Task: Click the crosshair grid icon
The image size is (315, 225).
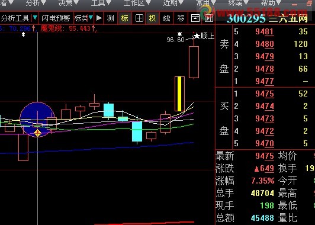Action: click(x=139, y=18)
